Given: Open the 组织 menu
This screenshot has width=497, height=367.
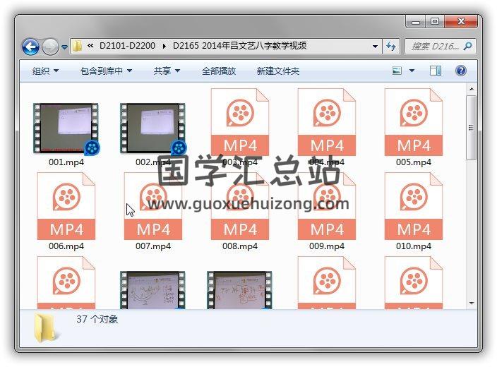Looking at the screenshot, I should pyautogui.click(x=45, y=71).
